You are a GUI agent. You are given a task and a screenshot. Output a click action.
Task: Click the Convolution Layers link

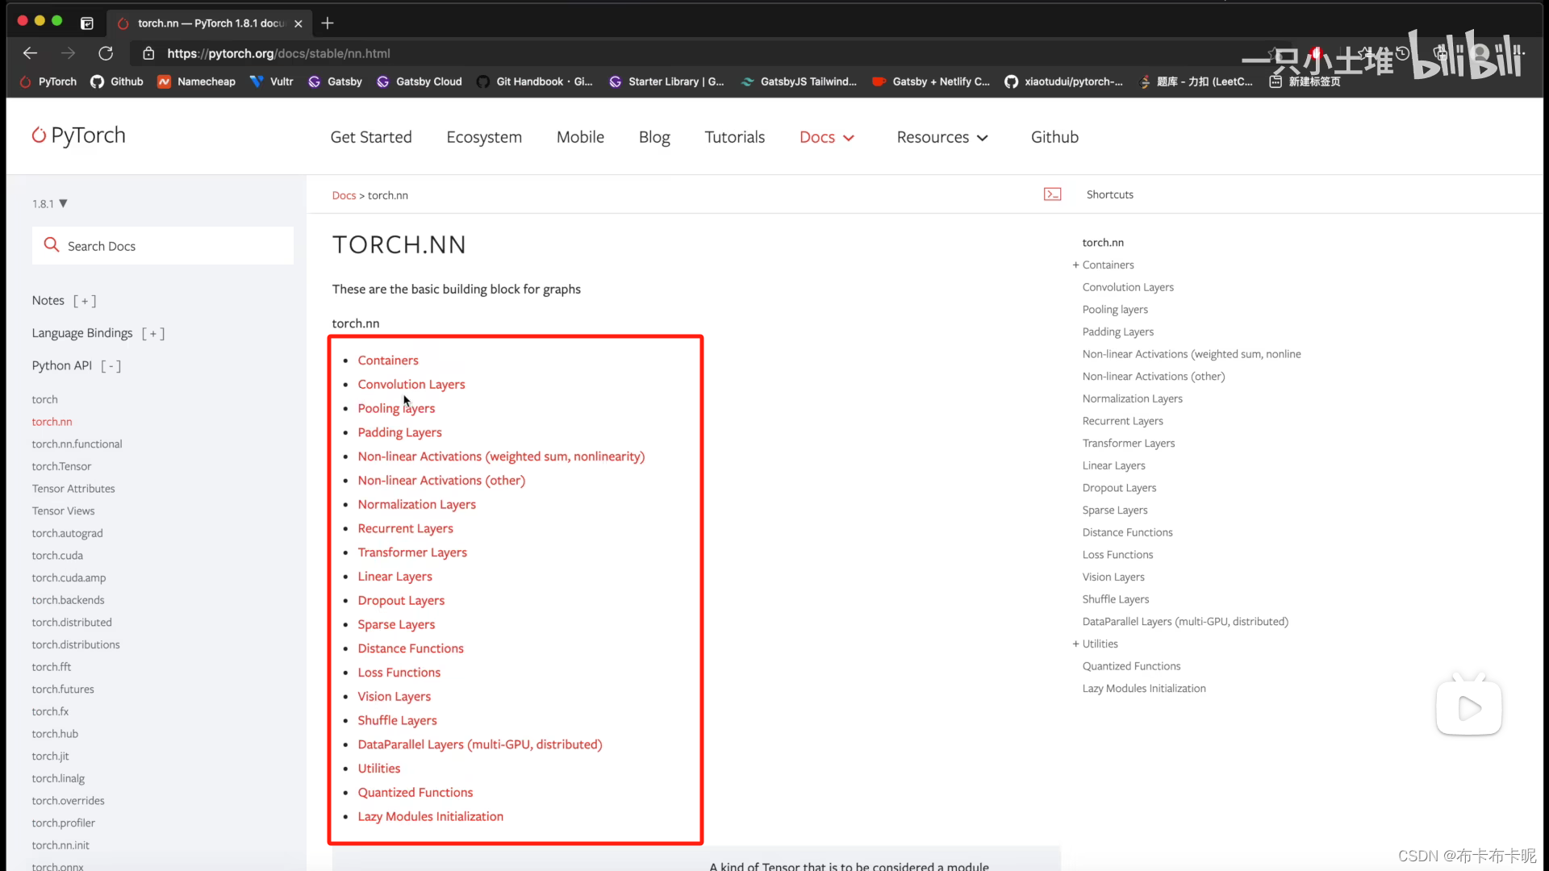click(x=411, y=384)
